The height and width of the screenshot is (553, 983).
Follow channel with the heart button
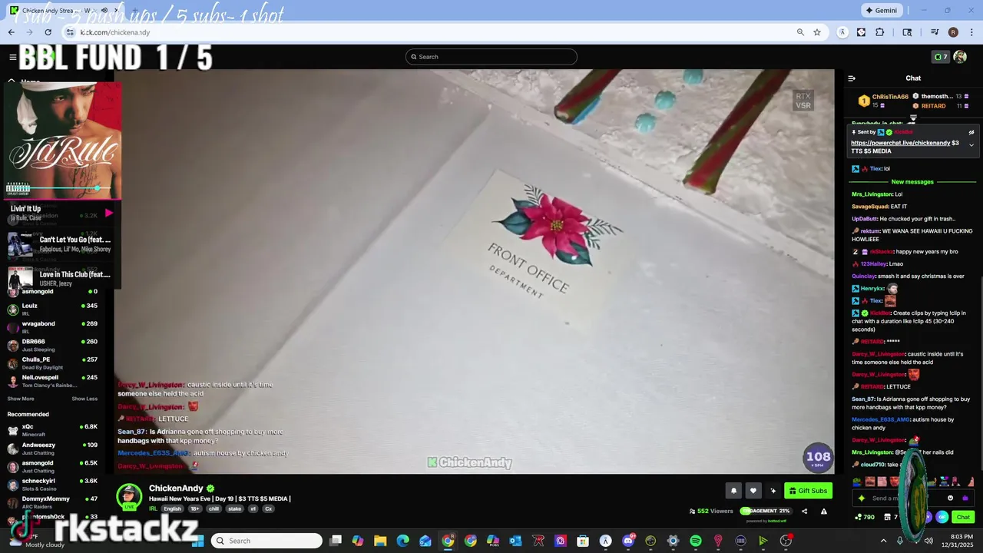[x=753, y=491]
